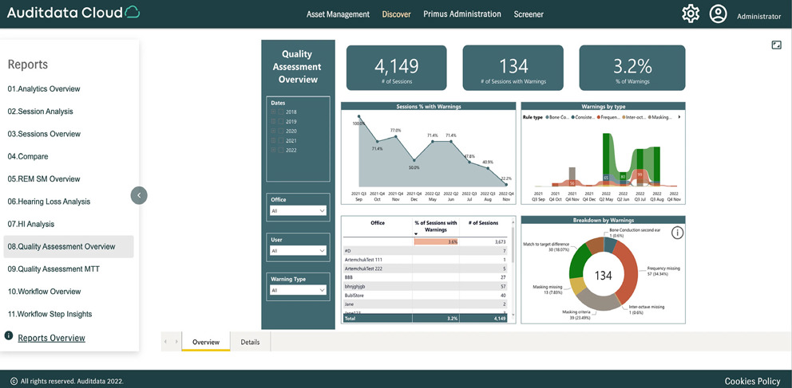Open the User filter dropdown
792x388 pixels.
(x=298, y=250)
